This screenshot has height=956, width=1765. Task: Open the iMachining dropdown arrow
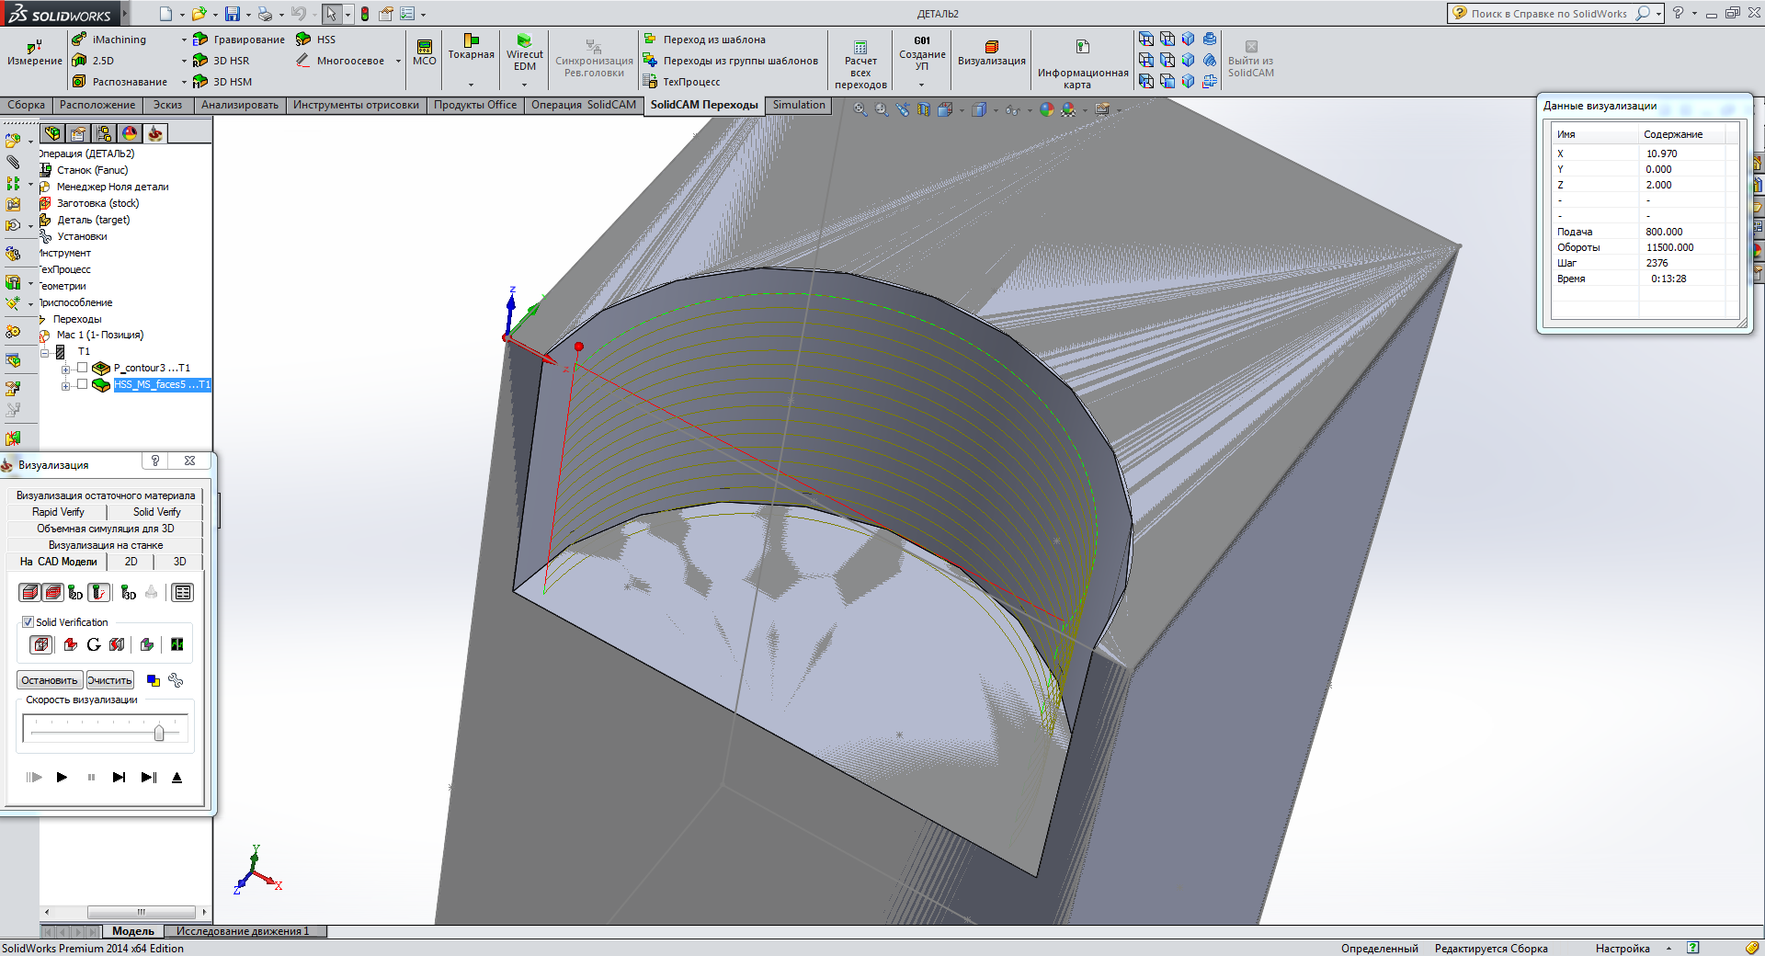[x=184, y=40]
